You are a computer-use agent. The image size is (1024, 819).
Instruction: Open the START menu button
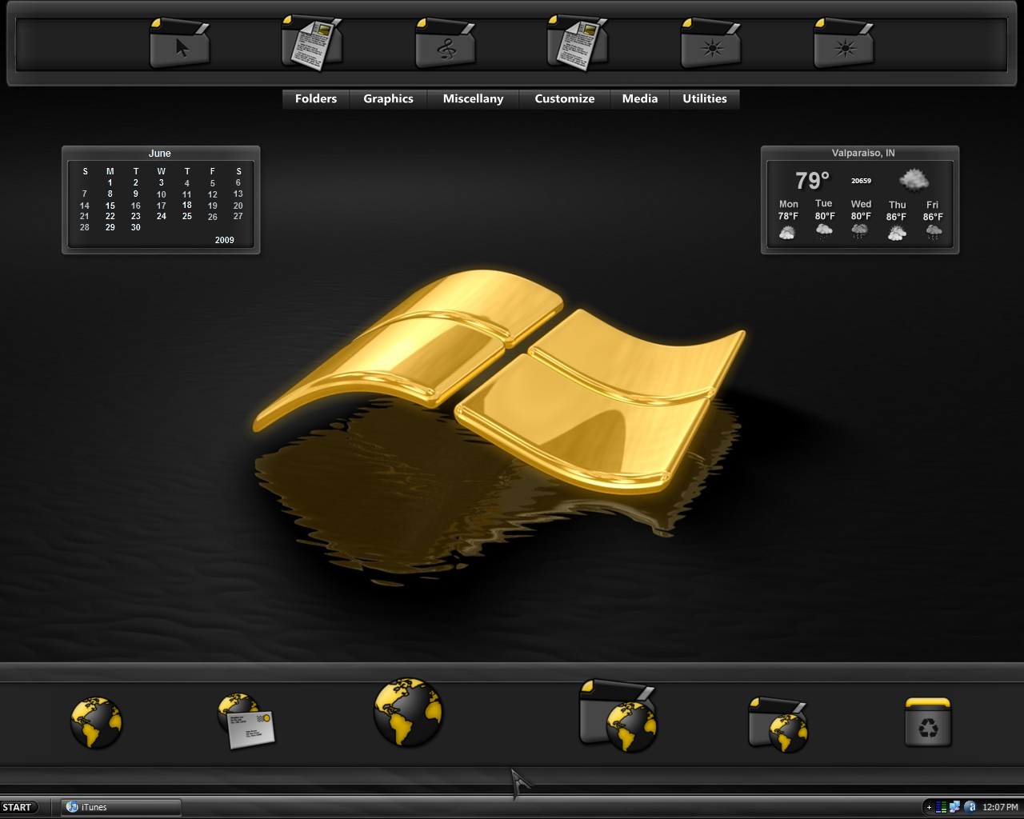coord(18,807)
